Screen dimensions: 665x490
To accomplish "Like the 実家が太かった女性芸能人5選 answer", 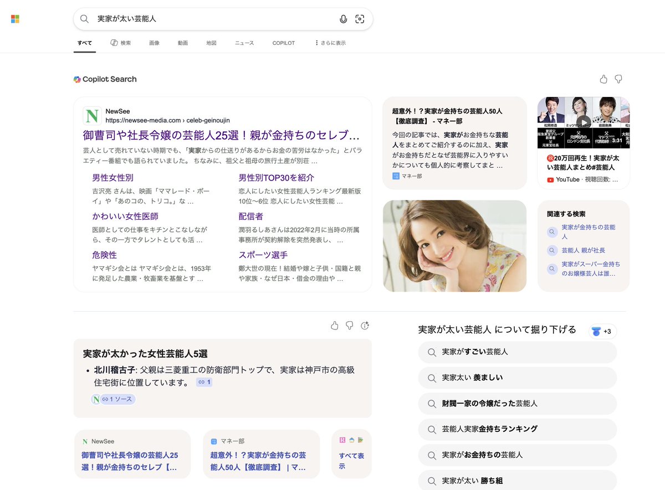I will point(334,326).
